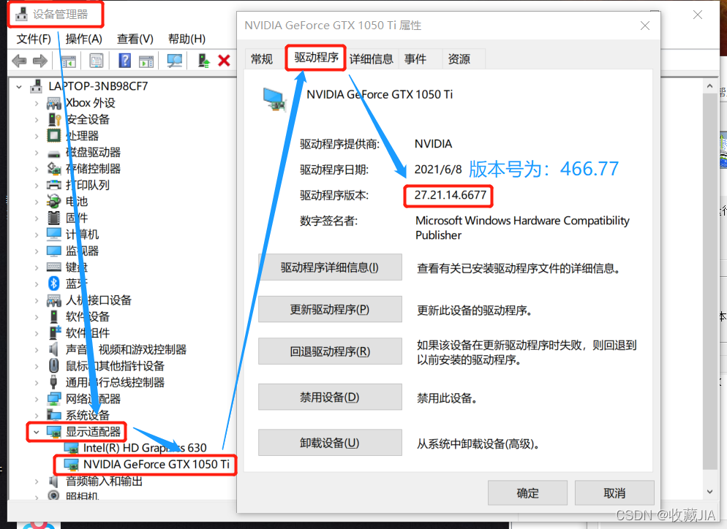Viewport: 727px width, 529px height.
Task: Click the Scan for hardware changes monitor icon
Action: coord(175,61)
